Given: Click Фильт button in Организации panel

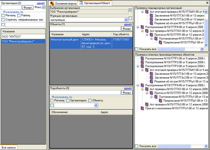Looking at the screenshot, I should [28, 8].
